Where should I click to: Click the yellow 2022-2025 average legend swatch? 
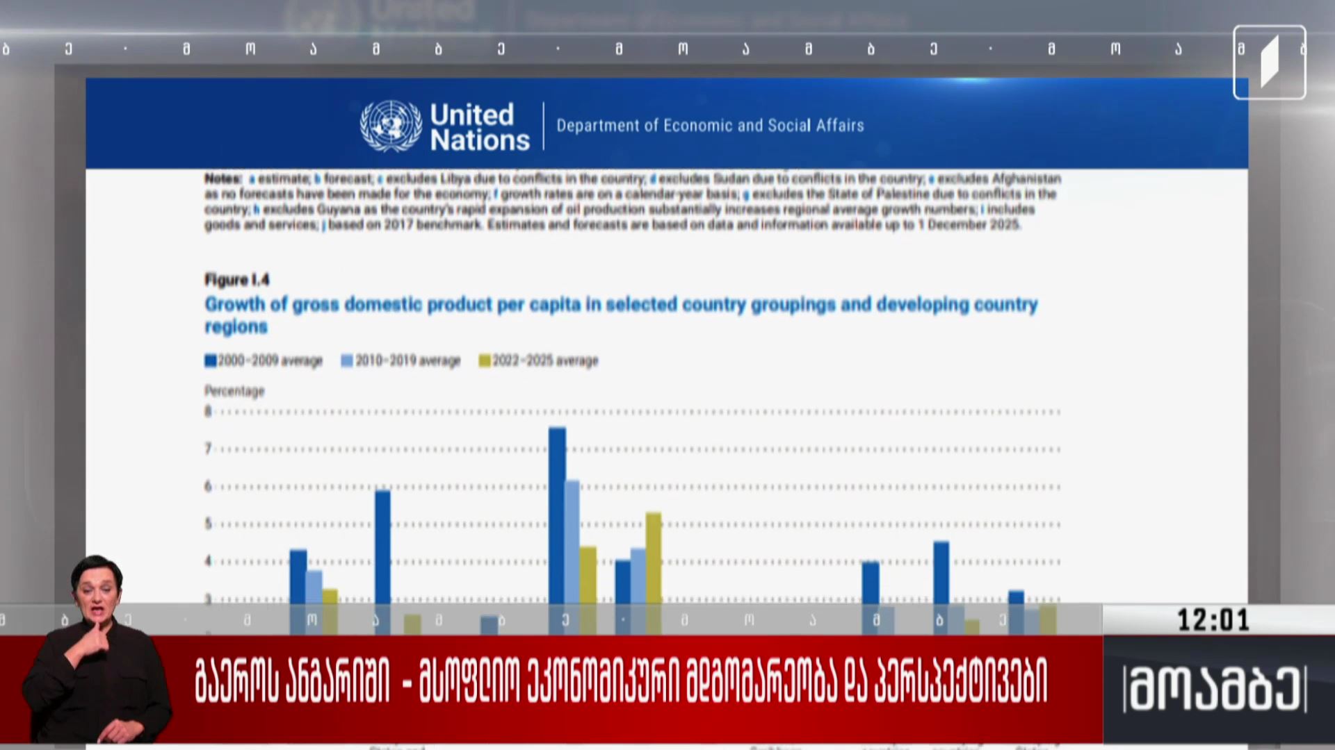(x=485, y=360)
